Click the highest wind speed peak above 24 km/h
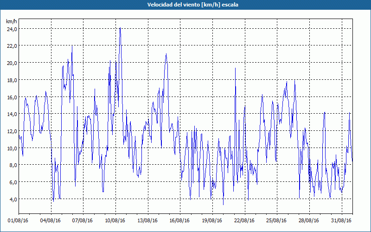371x232 pixels. [x=120, y=28]
